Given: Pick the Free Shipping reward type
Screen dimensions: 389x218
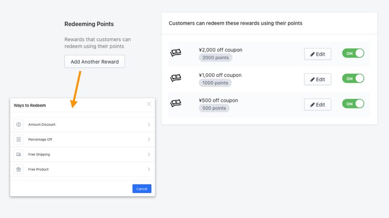Looking at the screenshot, I should coord(83,155).
